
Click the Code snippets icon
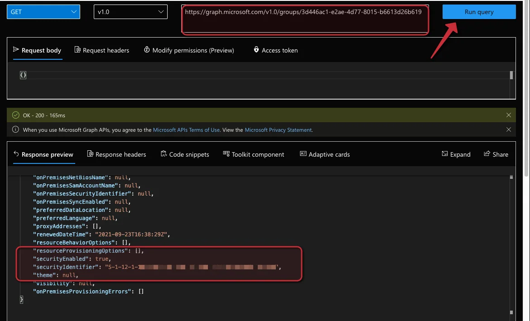[x=164, y=154]
